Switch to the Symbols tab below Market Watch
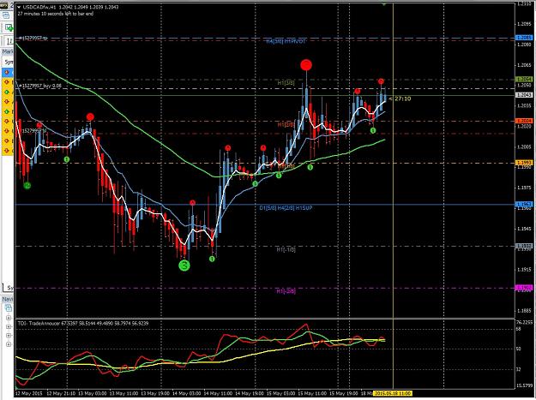This screenshot has height=400, width=536. click(9, 288)
